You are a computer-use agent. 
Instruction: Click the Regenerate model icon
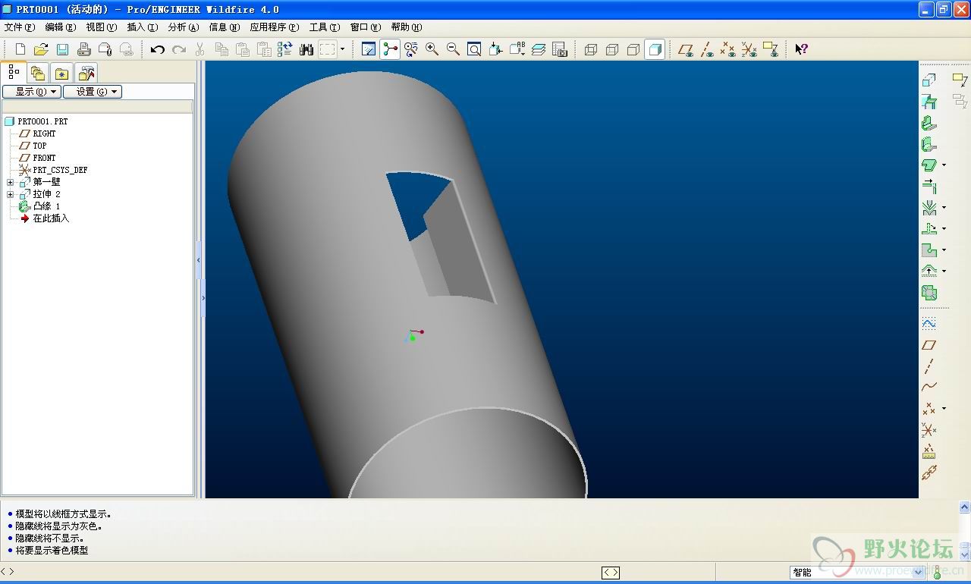coord(284,49)
